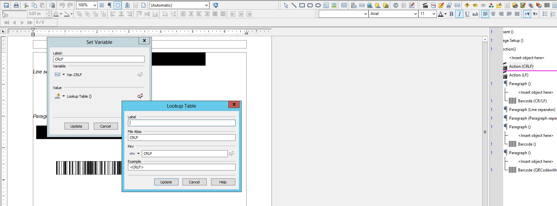The image size is (557, 206).
Task: Click the Action clapperboard icon in toolbar
Action: 425,5
